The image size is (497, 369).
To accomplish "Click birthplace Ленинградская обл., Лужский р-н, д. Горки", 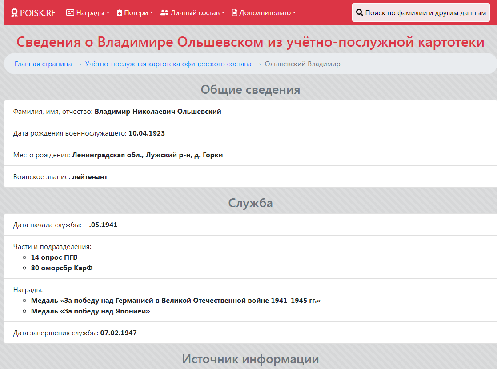I will point(148,155).
